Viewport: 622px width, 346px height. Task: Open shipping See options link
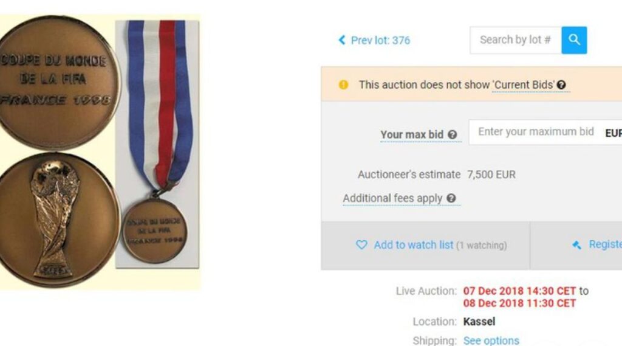[x=491, y=341]
